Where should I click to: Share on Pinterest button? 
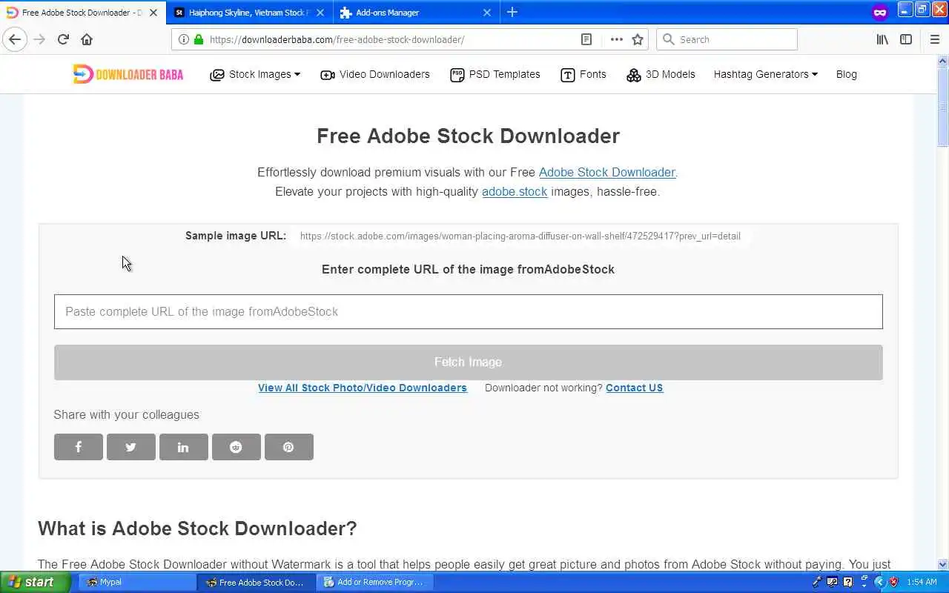click(289, 447)
